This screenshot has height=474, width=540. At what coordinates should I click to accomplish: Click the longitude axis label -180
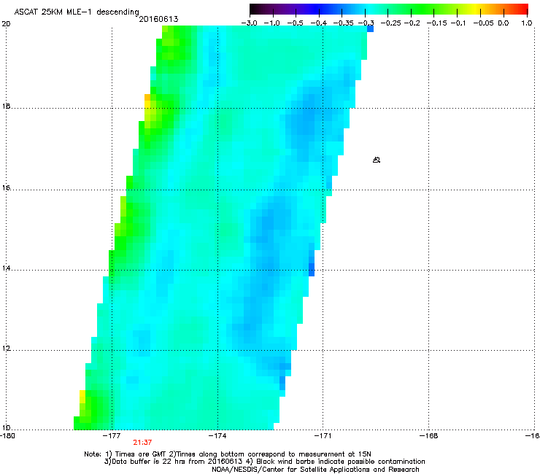coord(7,436)
